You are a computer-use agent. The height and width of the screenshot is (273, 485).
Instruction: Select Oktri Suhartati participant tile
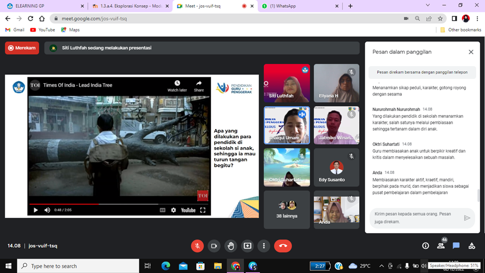click(287, 167)
